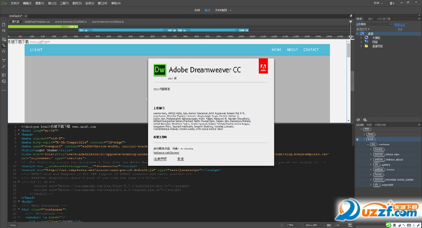
Task: Collapse the 桌面 tree node
Action: coord(357,34)
